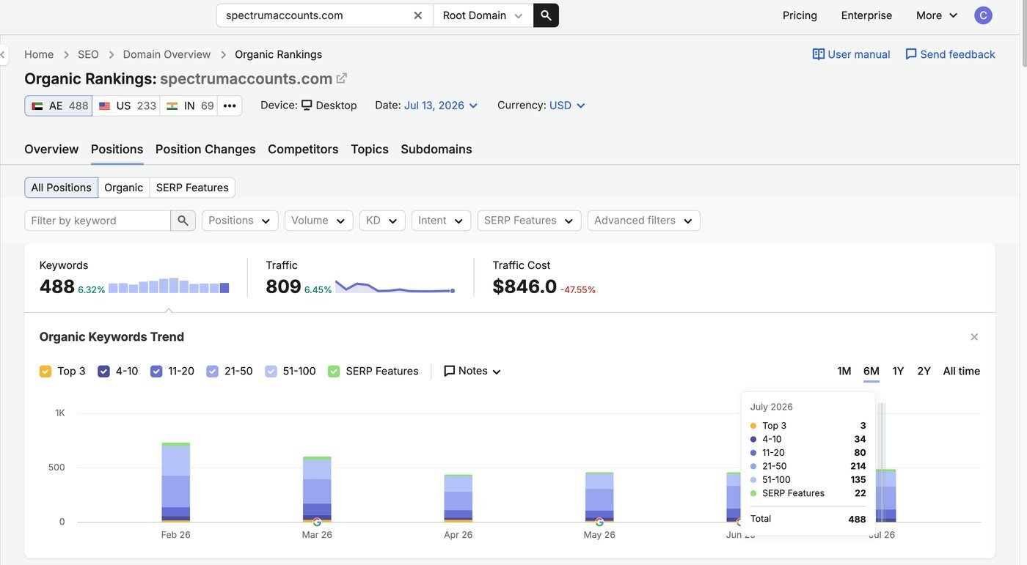Click the Google update marker at May 26
Screen dimensions: 1027x565
pos(599,522)
